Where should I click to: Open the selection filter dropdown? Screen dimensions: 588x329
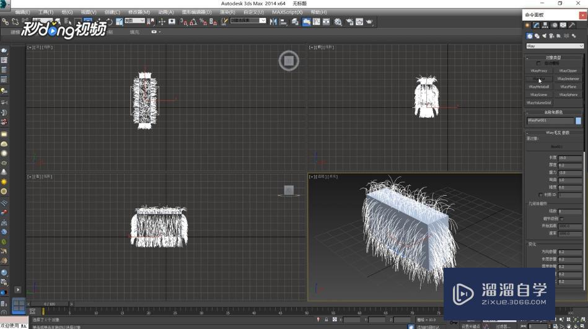[42, 20]
